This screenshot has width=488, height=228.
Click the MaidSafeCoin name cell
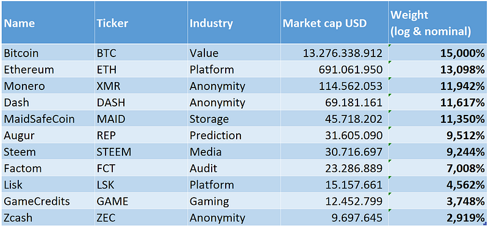click(48, 119)
